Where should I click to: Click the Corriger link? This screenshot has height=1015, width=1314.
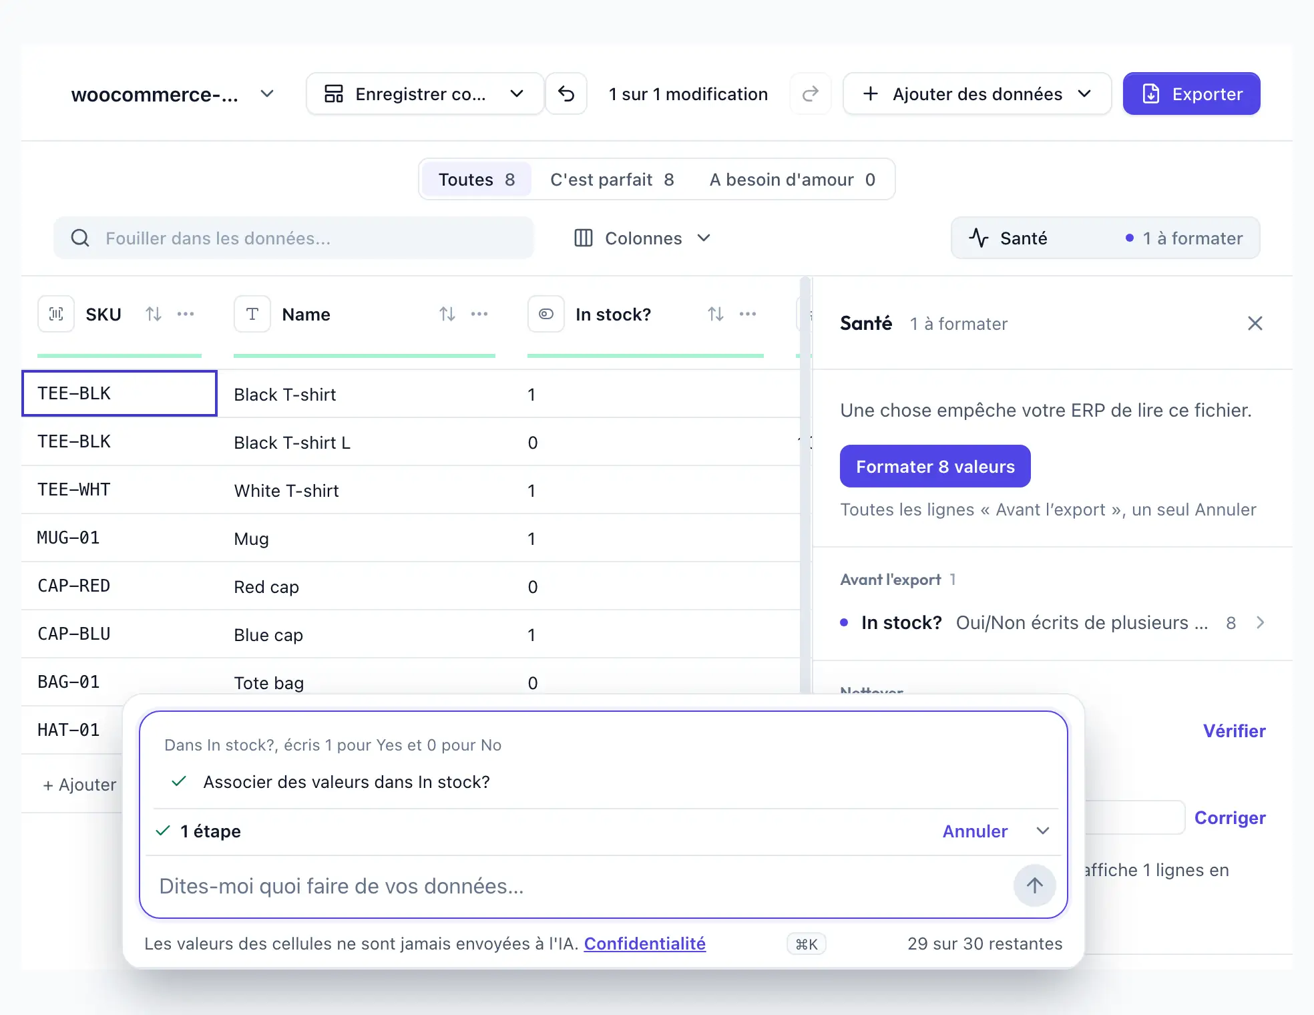coord(1230,818)
